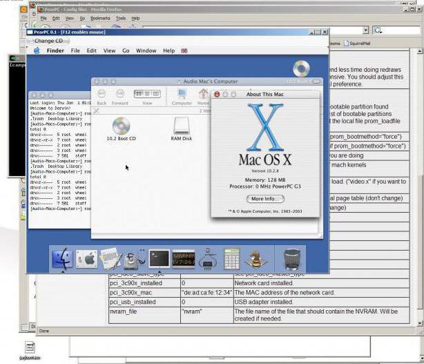Click the Memory: 128 MB text
Image resolution: width=424 pixels, height=364 pixels.
pyautogui.click(x=265, y=180)
